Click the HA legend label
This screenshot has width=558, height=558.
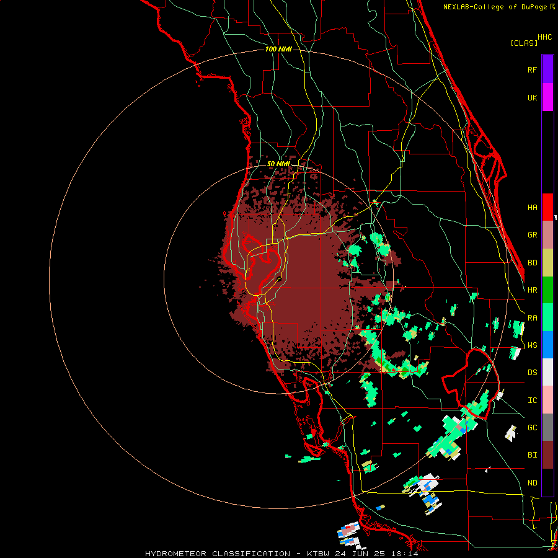tap(532, 208)
